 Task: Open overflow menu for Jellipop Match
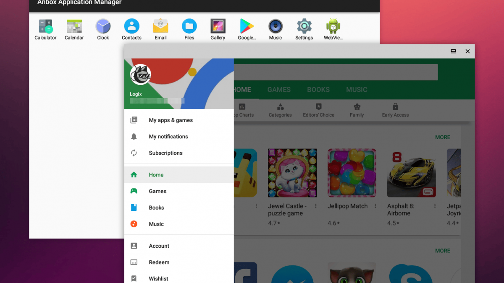[375, 206]
